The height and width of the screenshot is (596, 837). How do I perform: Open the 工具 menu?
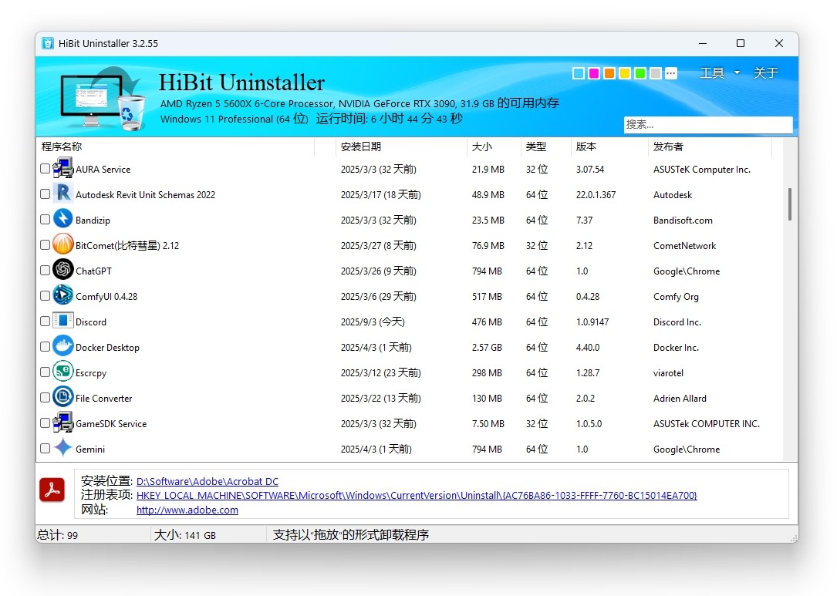pyautogui.click(x=712, y=72)
